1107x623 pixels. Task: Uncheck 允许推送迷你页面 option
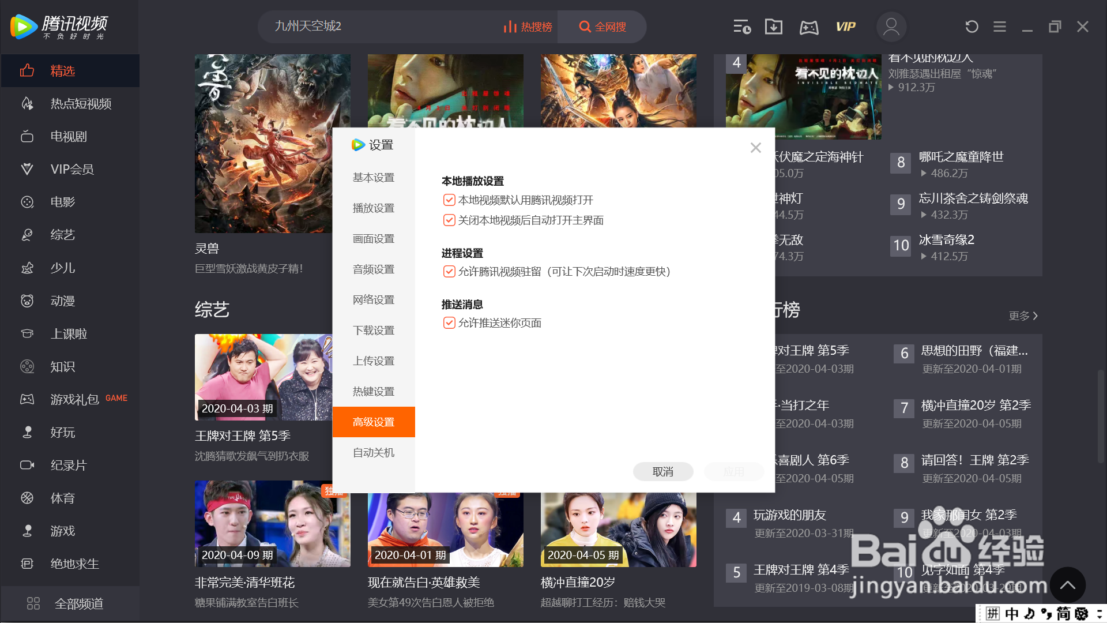[x=449, y=323]
